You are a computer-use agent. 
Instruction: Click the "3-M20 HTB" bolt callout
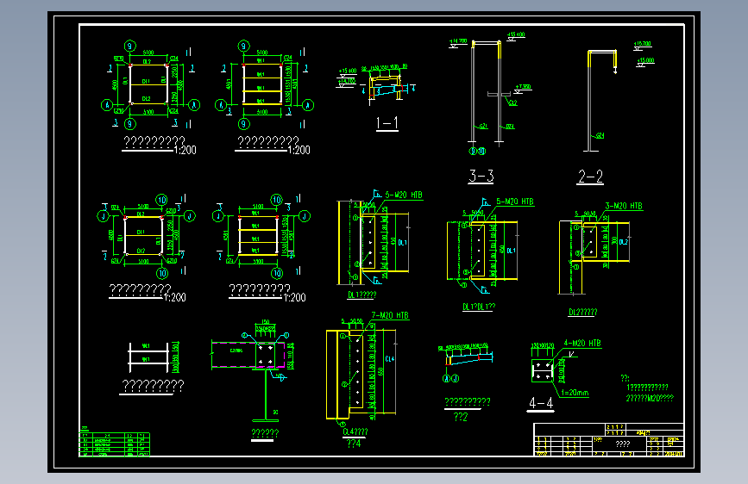click(624, 206)
